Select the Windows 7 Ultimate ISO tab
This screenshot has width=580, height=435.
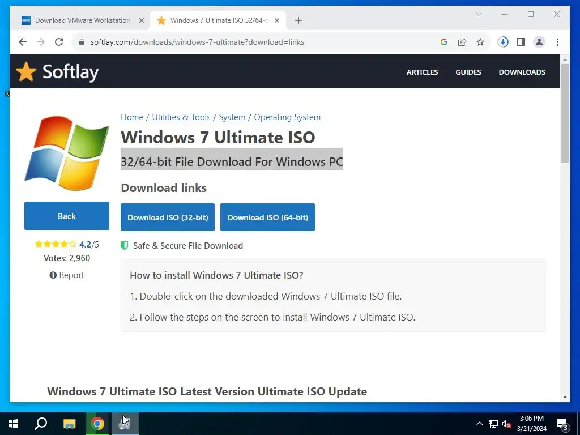pyautogui.click(x=219, y=20)
